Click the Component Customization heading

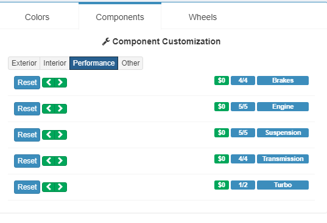point(166,41)
